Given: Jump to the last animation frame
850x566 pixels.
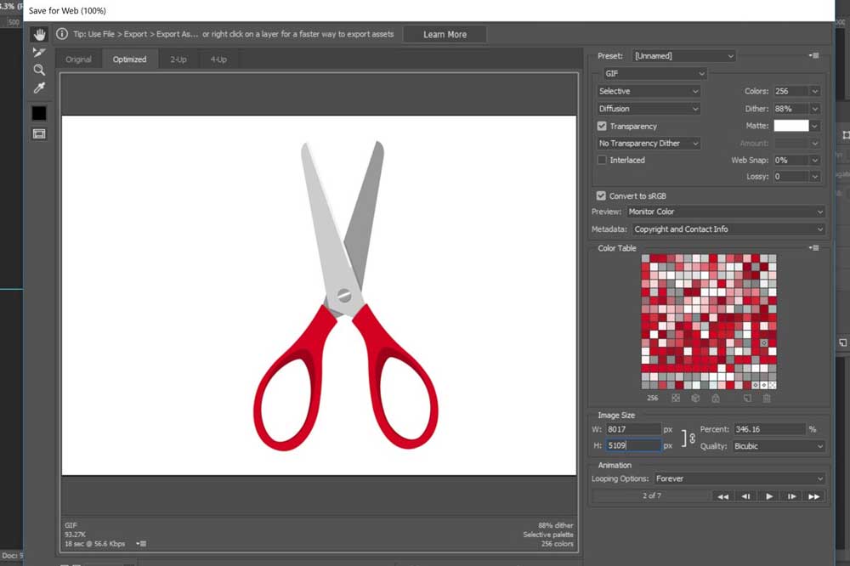Looking at the screenshot, I should (814, 496).
